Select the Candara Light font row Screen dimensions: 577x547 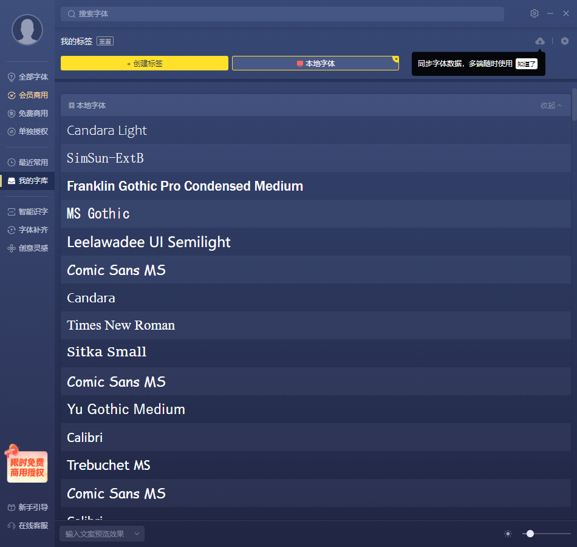point(316,130)
